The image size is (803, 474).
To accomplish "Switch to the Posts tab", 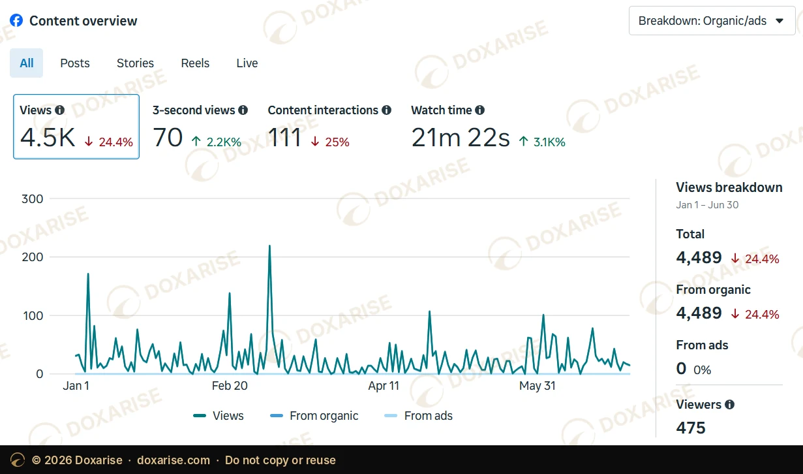I will tap(75, 63).
